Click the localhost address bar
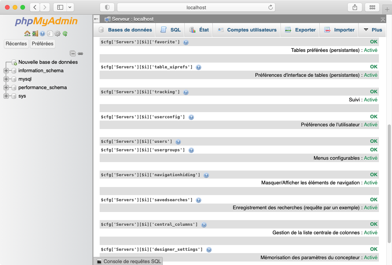Screen dimensions: 392x265 pyautogui.click(x=196, y=7)
